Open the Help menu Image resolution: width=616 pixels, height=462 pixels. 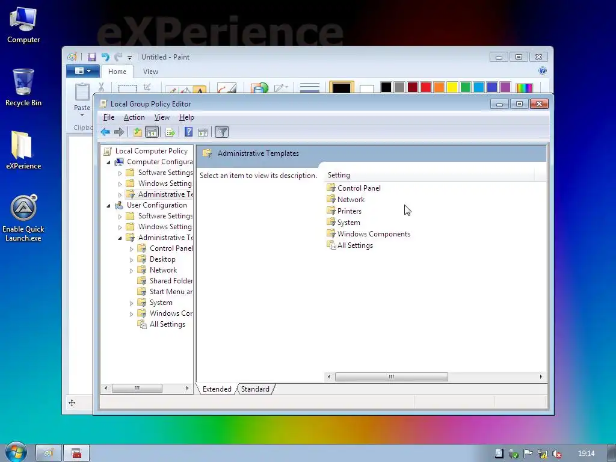click(x=186, y=117)
